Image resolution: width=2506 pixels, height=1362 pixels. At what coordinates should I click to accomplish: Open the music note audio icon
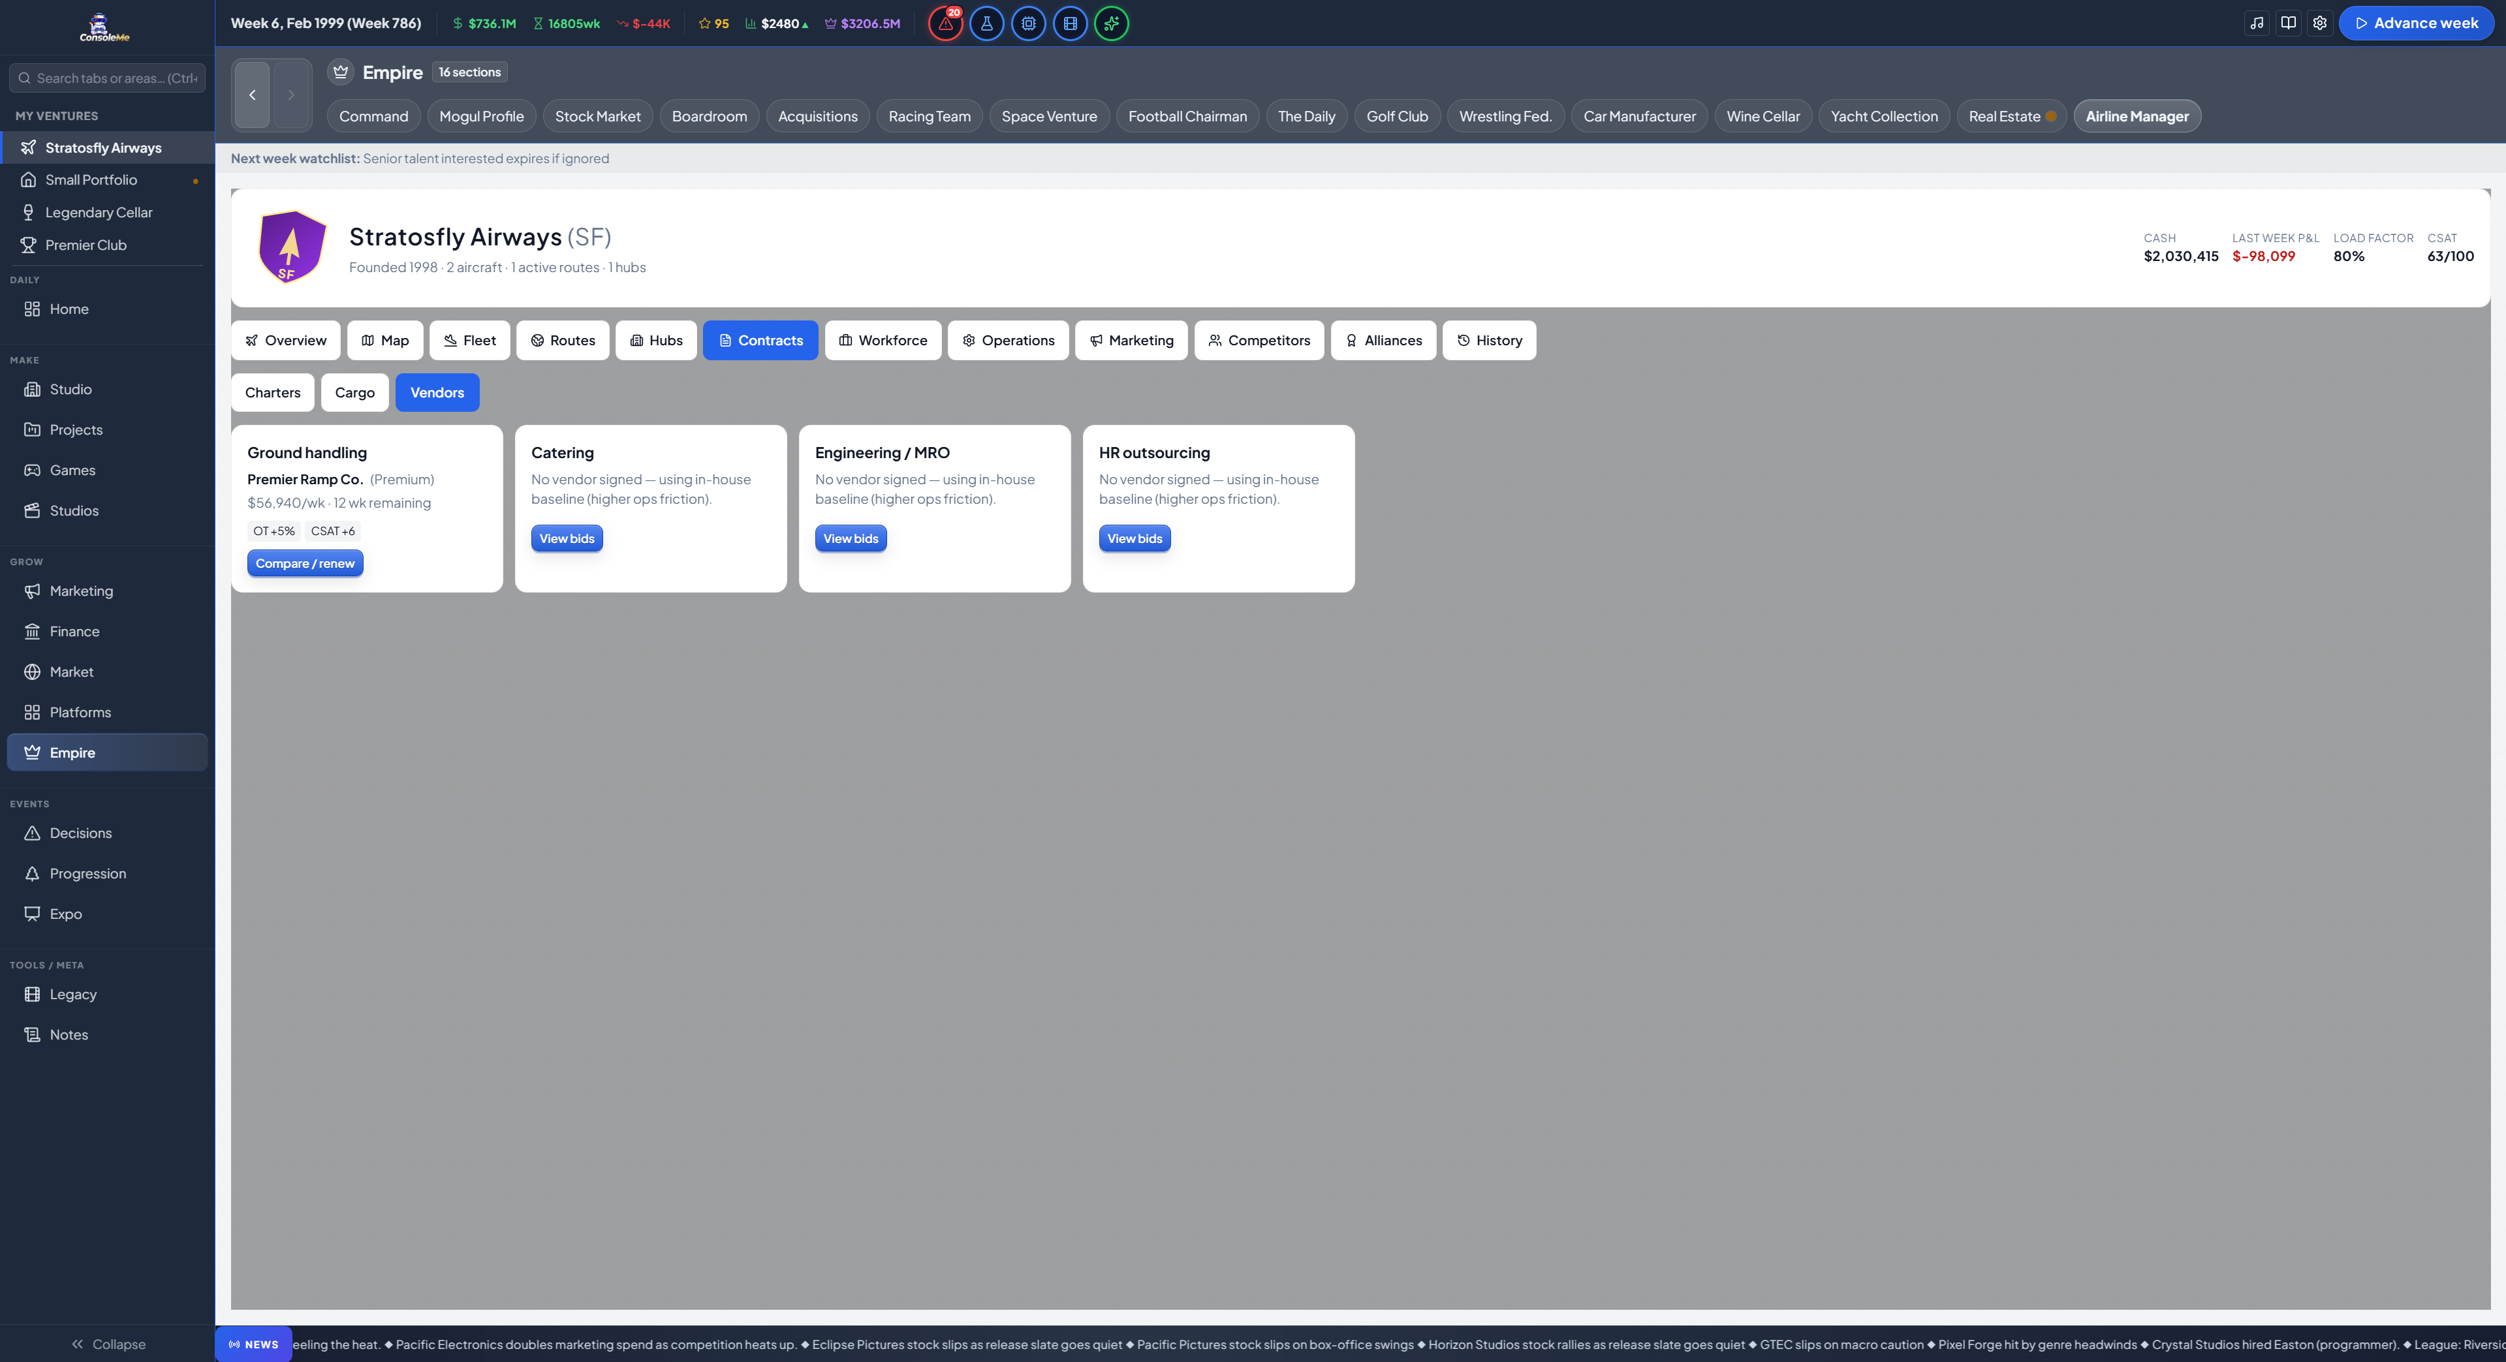[x=2257, y=23]
